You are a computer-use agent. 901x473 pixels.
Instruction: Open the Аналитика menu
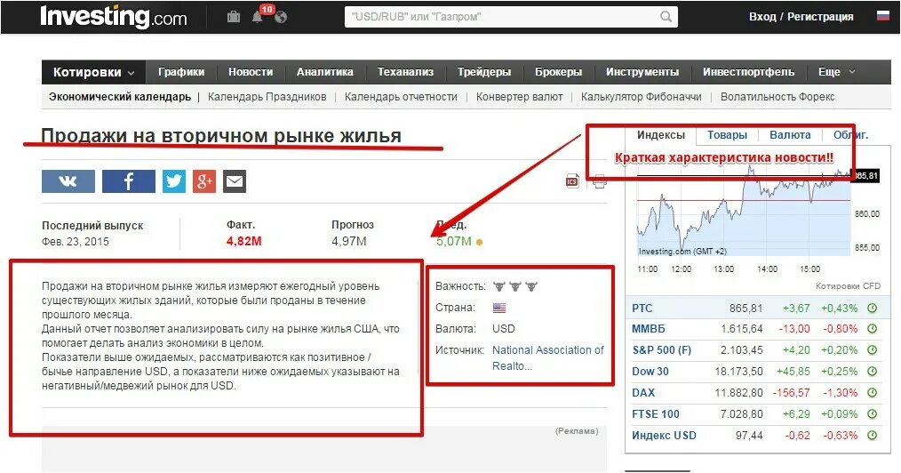pos(324,72)
